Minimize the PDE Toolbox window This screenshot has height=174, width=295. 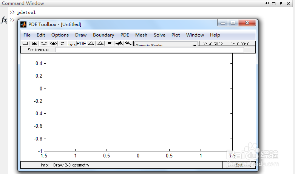223,23
